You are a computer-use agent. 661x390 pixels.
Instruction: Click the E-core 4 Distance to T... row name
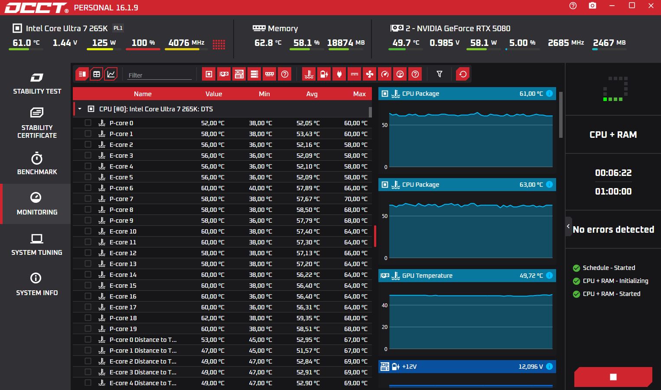tap(143, 383)
